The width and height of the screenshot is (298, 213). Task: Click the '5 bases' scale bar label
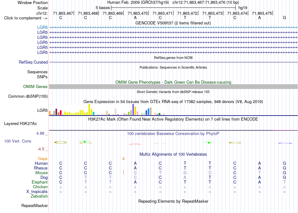pos(103,8)
